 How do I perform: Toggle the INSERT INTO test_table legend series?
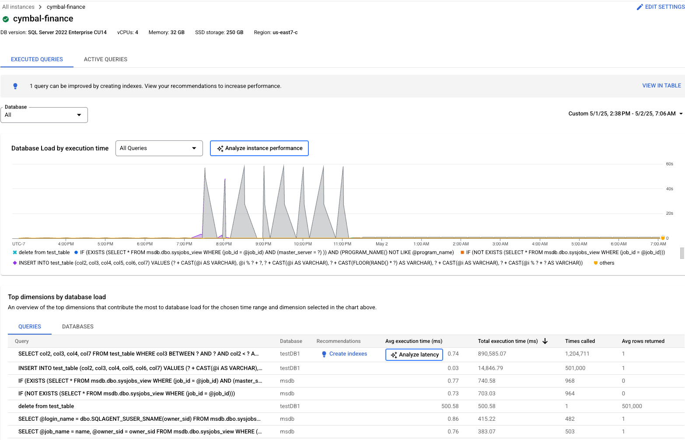(x=14, y=263)
